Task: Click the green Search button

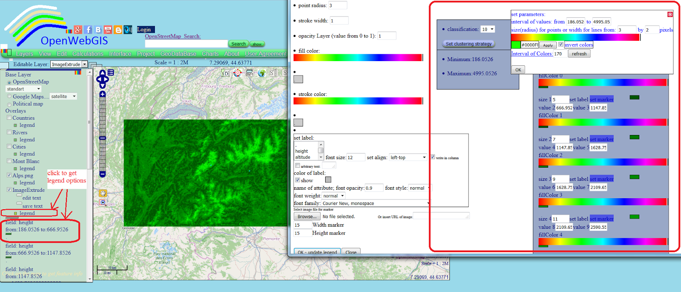Action: click(x=238, y=44)
